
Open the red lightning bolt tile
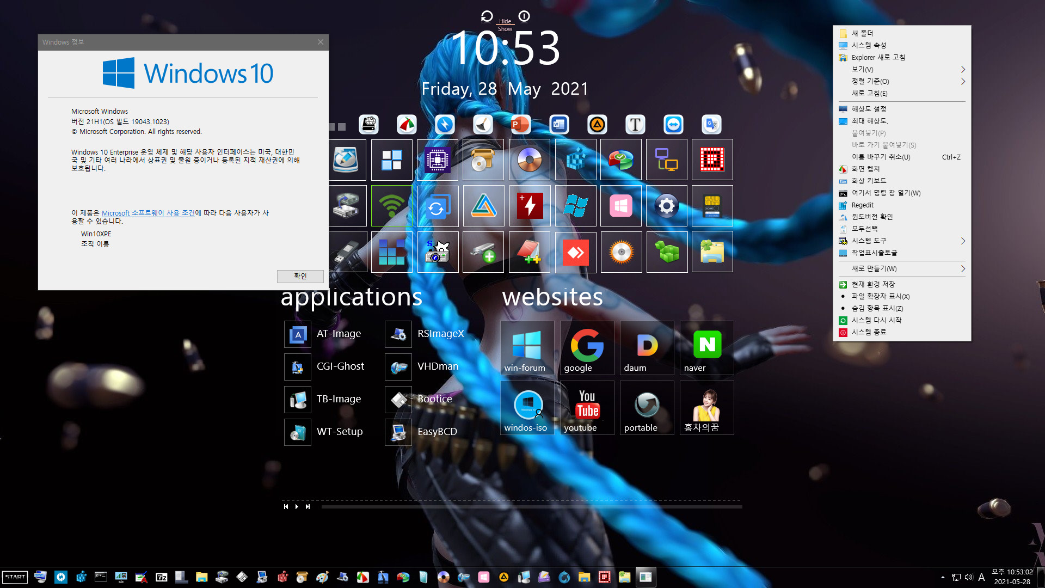click(530, 206)
